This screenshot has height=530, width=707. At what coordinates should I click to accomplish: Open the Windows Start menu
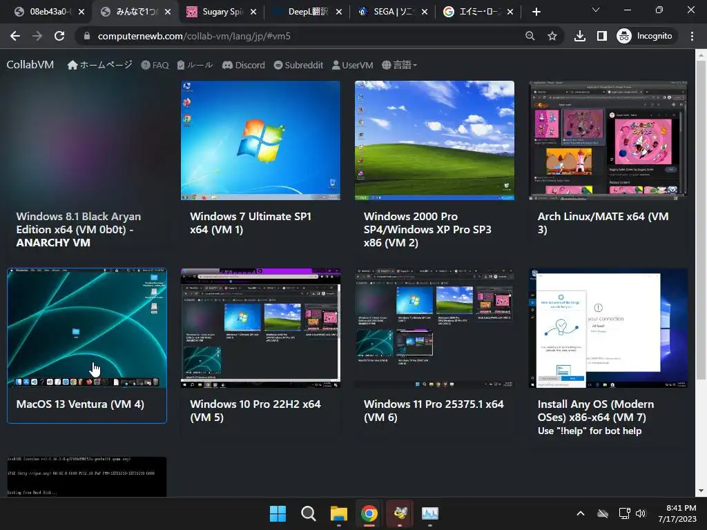(x=278, y=513)
